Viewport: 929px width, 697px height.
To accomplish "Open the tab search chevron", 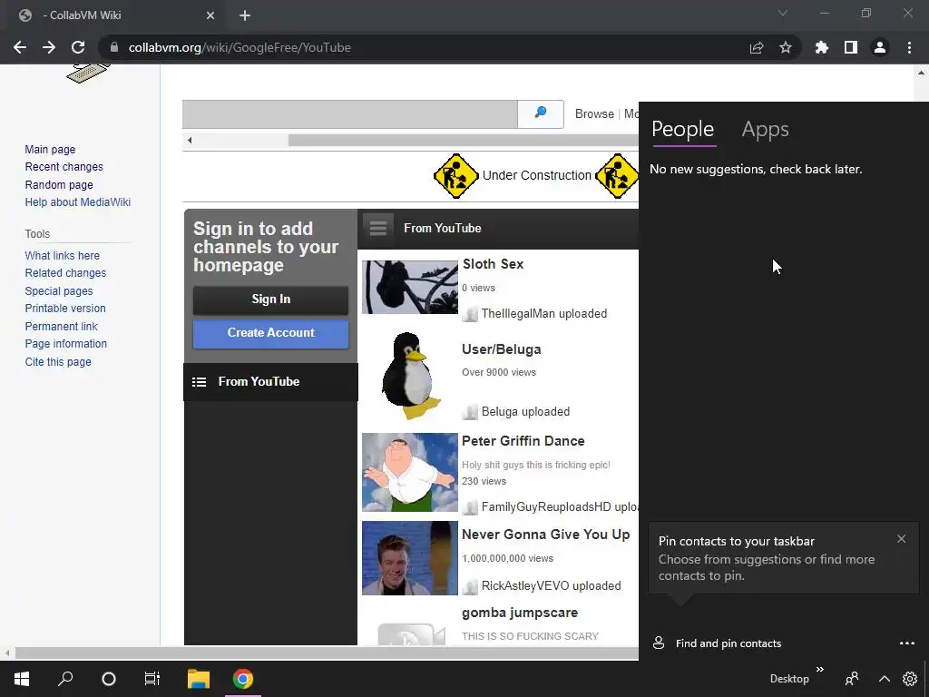I will (x=783, y=13).
